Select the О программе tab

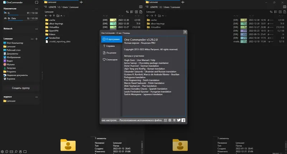tap(112, 39)
